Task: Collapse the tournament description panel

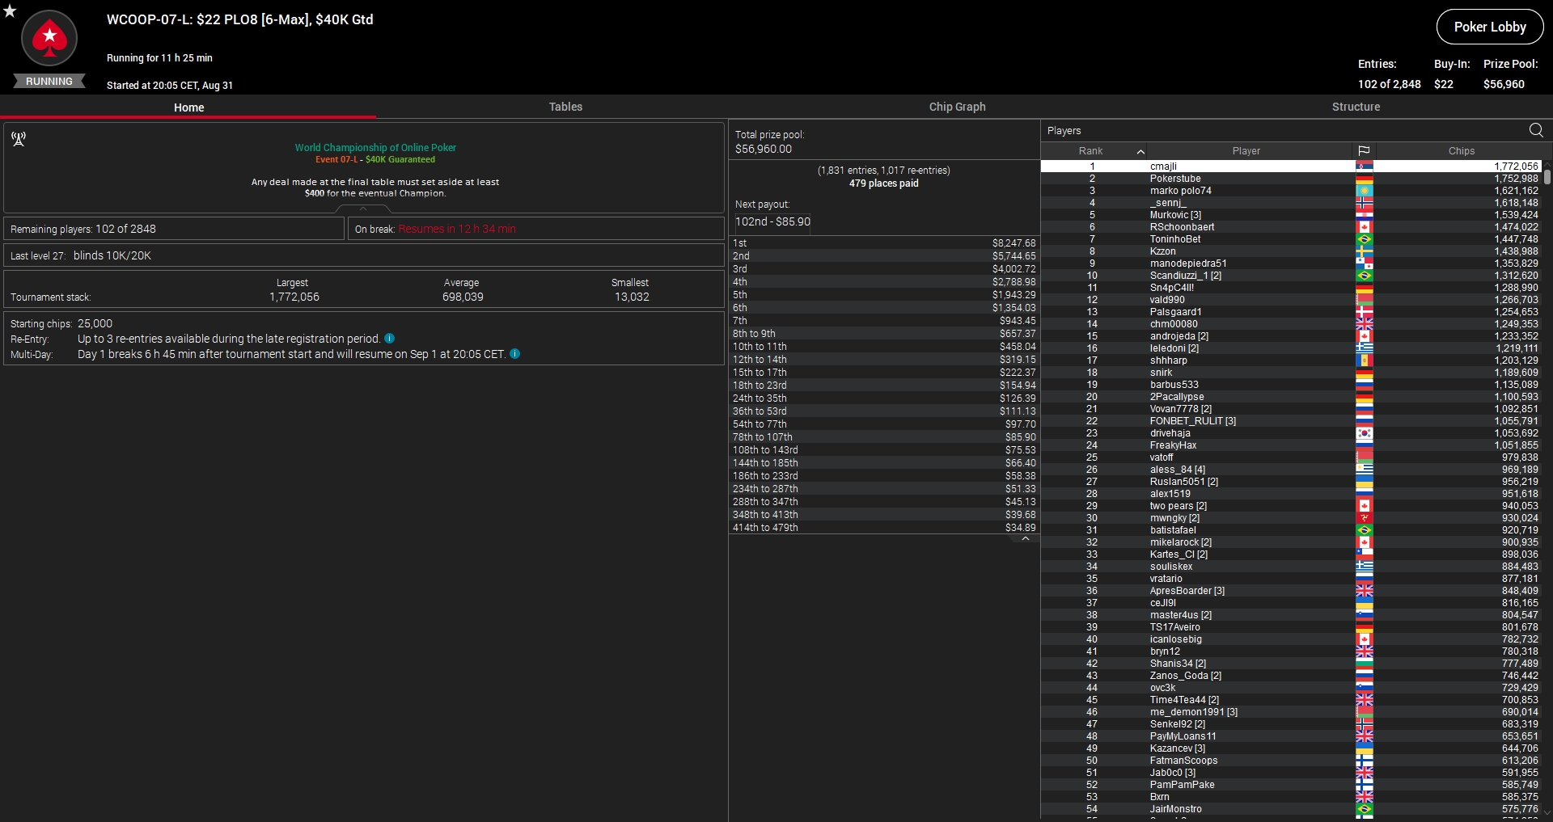Action: [363, 209]
